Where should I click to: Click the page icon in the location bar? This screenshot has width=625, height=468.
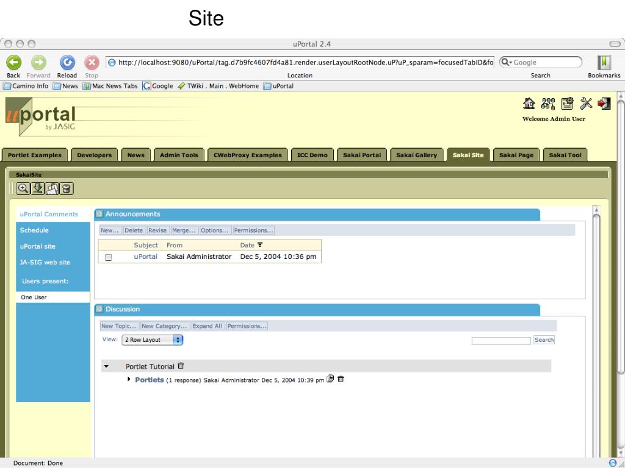(112, 63)
